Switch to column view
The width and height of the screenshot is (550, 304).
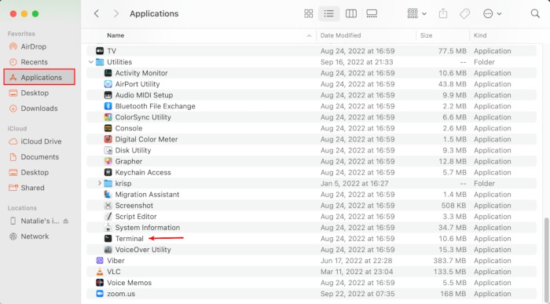click(351, 13)
